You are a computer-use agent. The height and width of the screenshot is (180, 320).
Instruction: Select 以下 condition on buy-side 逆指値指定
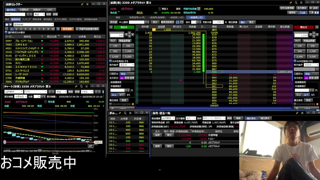coord(306,95)
